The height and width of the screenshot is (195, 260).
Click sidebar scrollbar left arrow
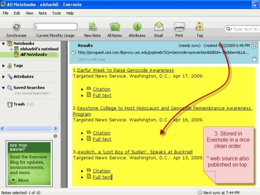[2, 128]
